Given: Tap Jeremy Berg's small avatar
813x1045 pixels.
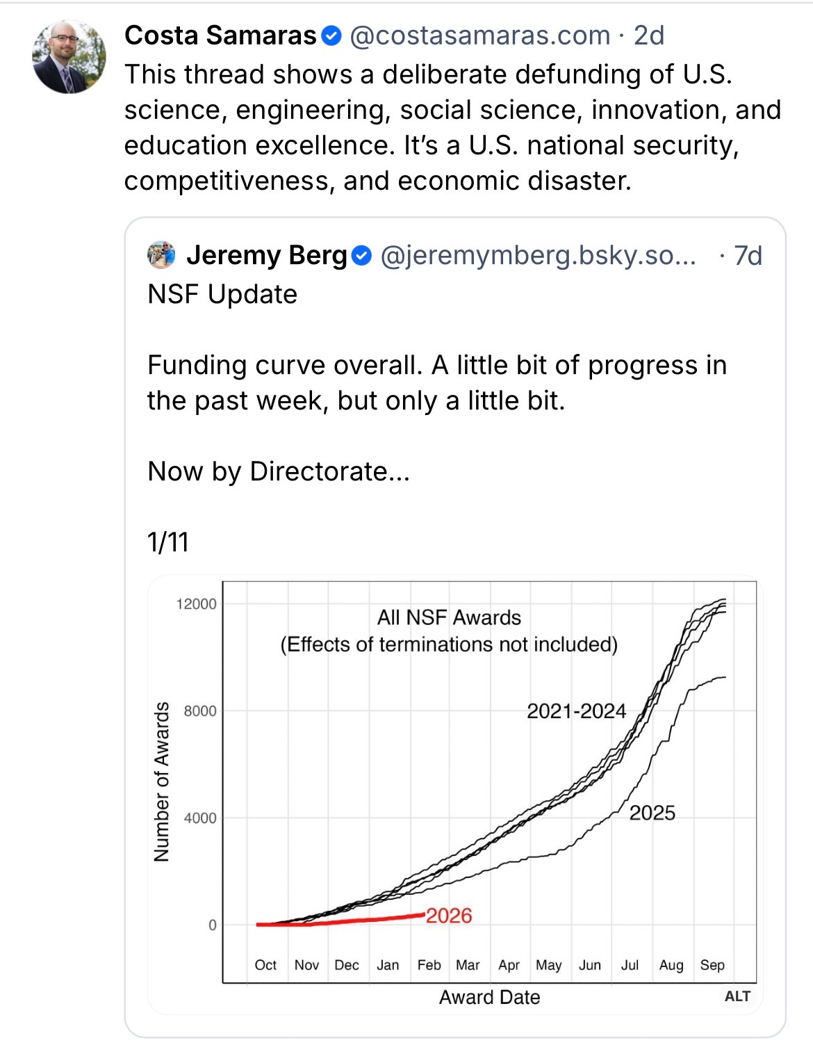Looking at the screenshot, I should pos(162,255).
